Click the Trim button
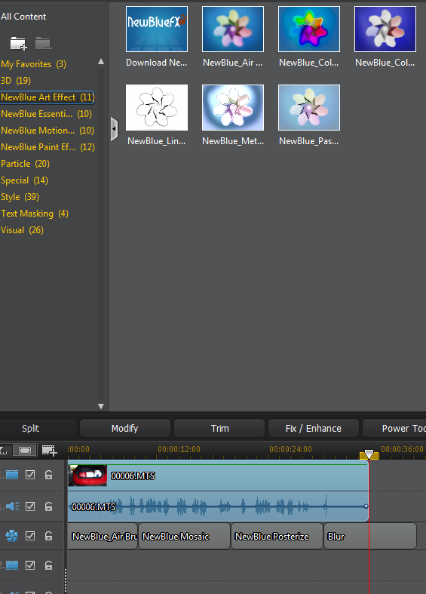Viewport: 426px width, 594px height. pyautogui.click(x=219, y=429)
